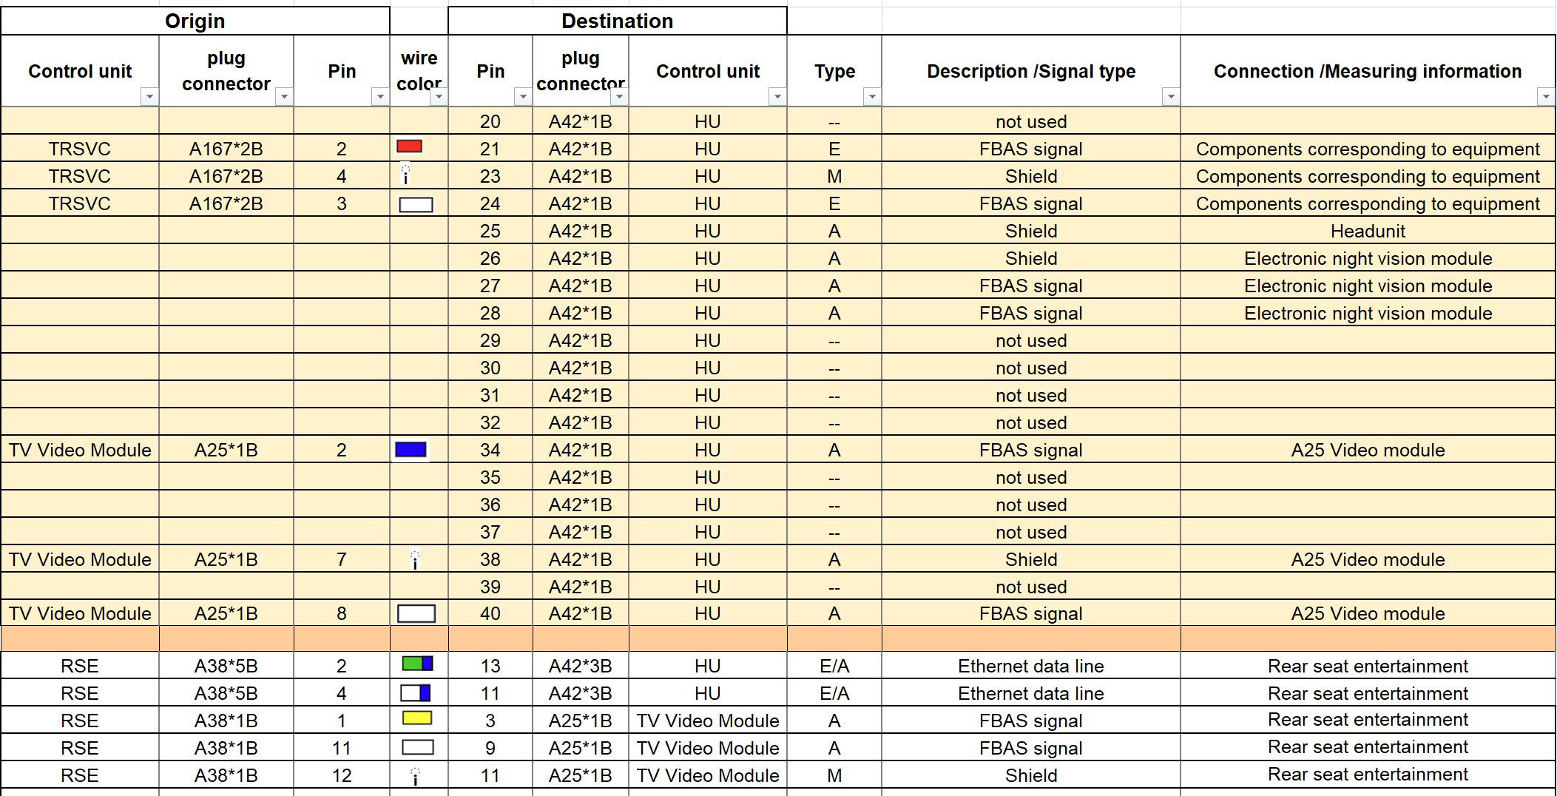This screenshot has height=796, width=1557.
Task: Open the Connection /Measuring information filter dropdown
Action: (x=1546, y=97)
